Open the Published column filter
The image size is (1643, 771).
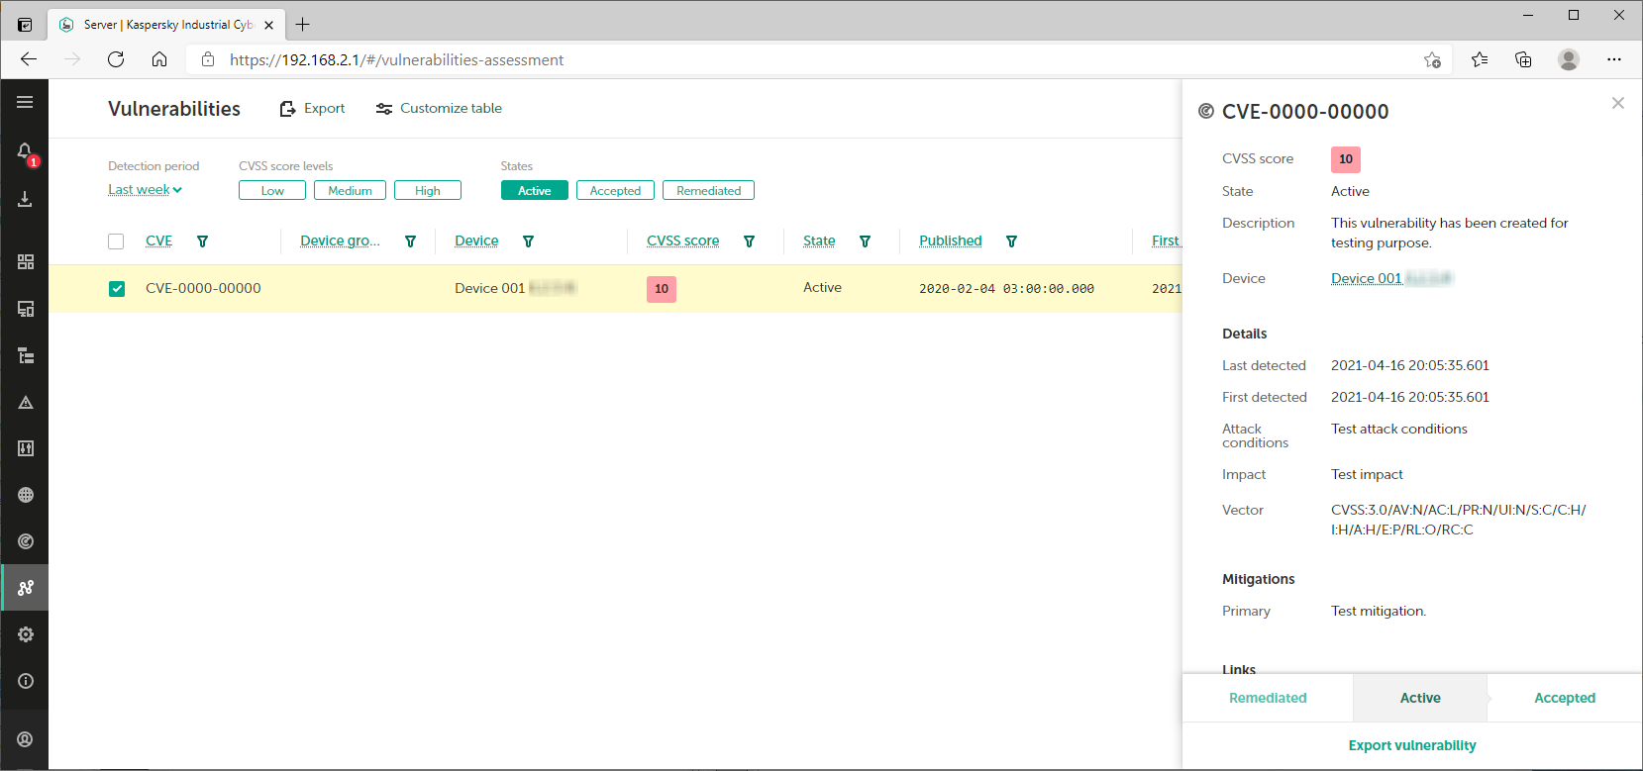(1011, 241)
